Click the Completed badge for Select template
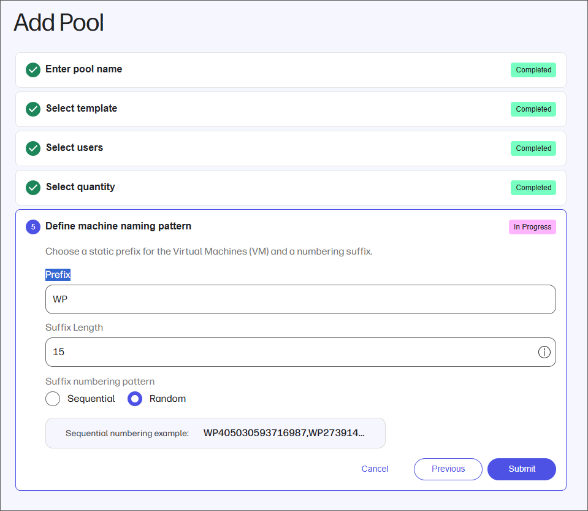This screenshot has height=511, width=588. point(533,109)
